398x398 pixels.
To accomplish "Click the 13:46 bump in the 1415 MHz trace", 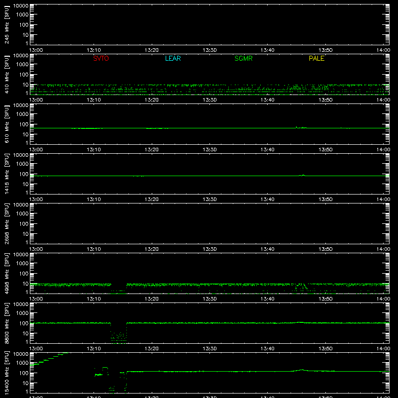I will tap(302, 176).
